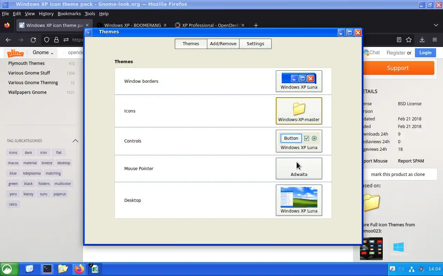Select the 'retro' tag

(13, 204)
